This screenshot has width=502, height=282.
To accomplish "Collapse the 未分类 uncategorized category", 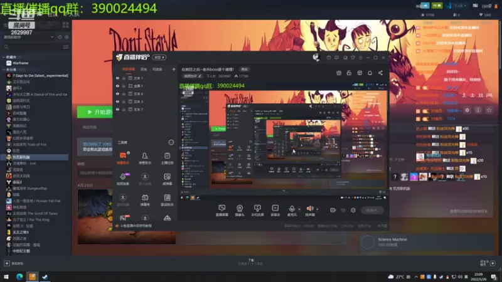I will [x=4, y=70].
